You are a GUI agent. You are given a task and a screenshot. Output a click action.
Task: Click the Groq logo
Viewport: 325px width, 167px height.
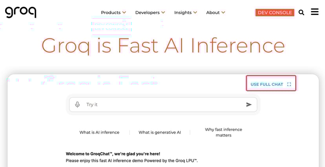20,12
